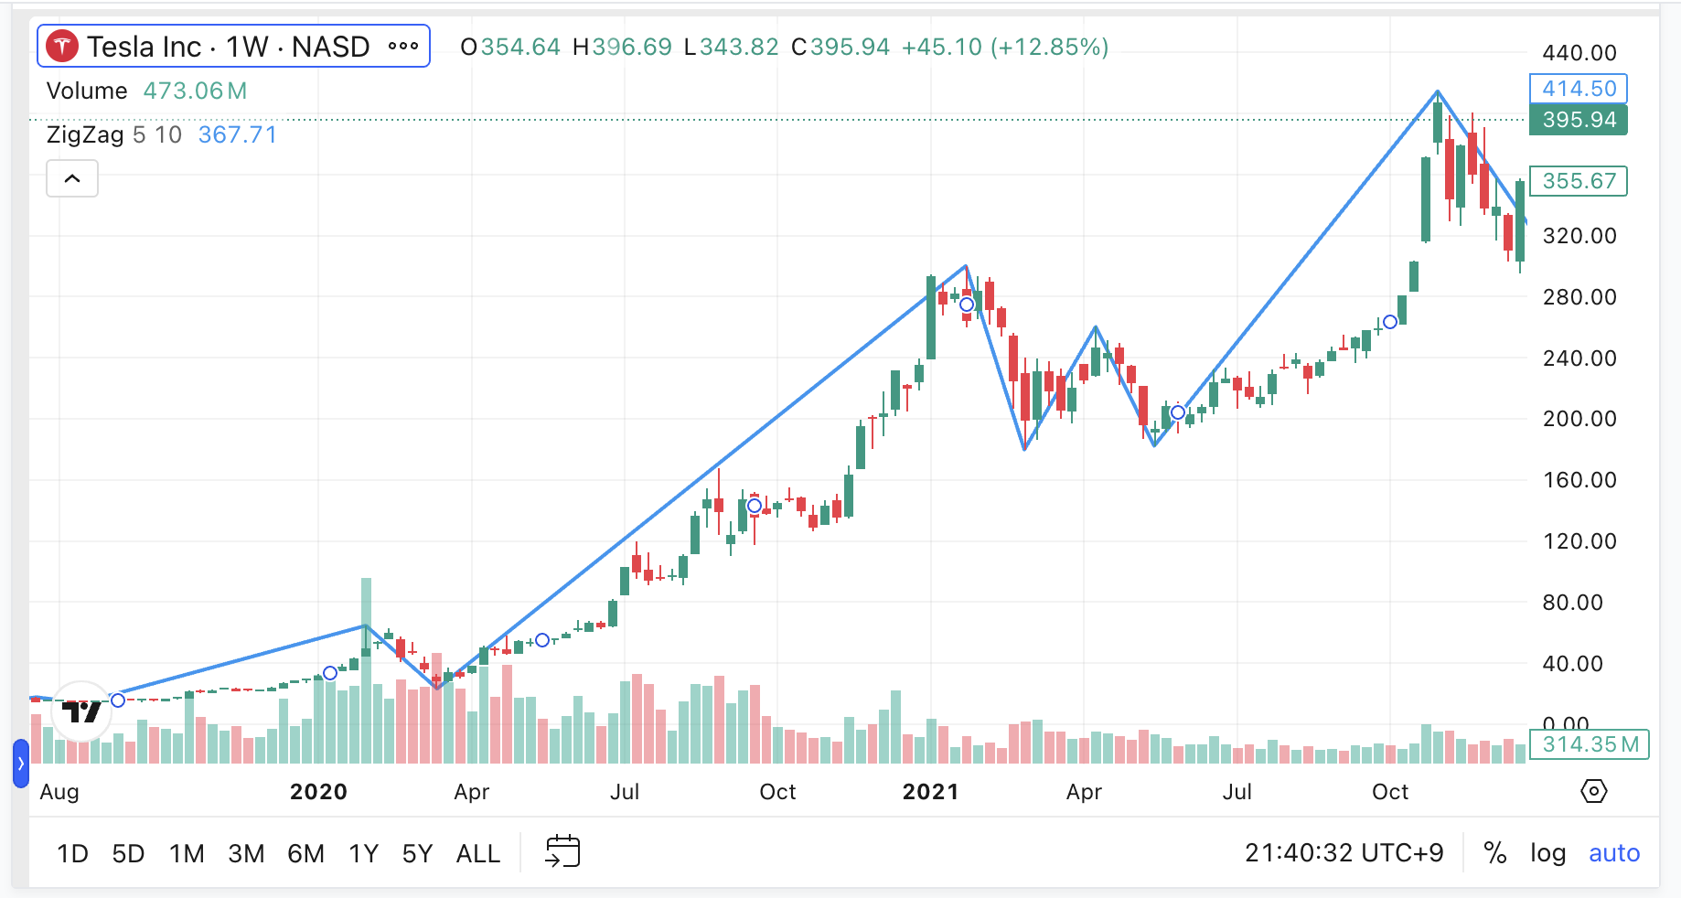Click the ZigZag value 367.71
Image resolution: width=1681 pixels, height=898 pixels.
click(x=238, y=135)
